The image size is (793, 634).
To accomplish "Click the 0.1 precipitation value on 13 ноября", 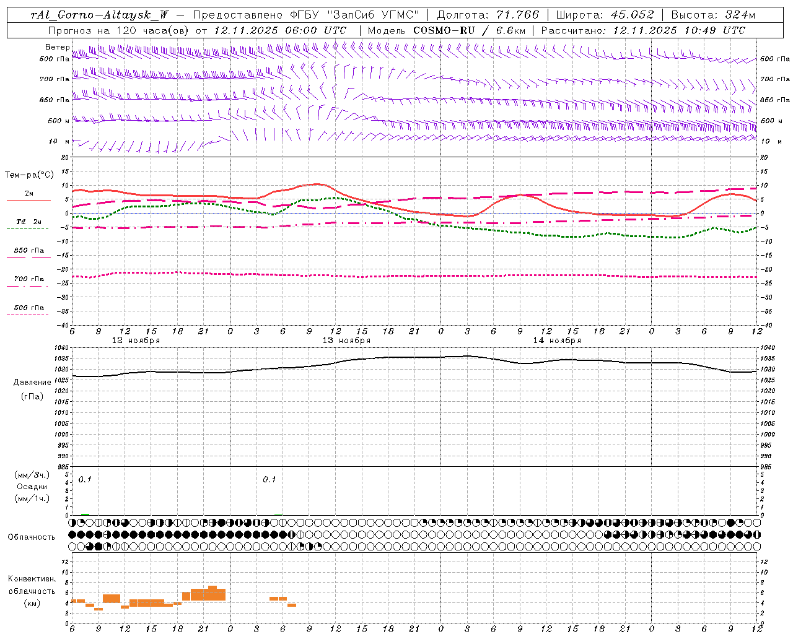I will (269, 480).
